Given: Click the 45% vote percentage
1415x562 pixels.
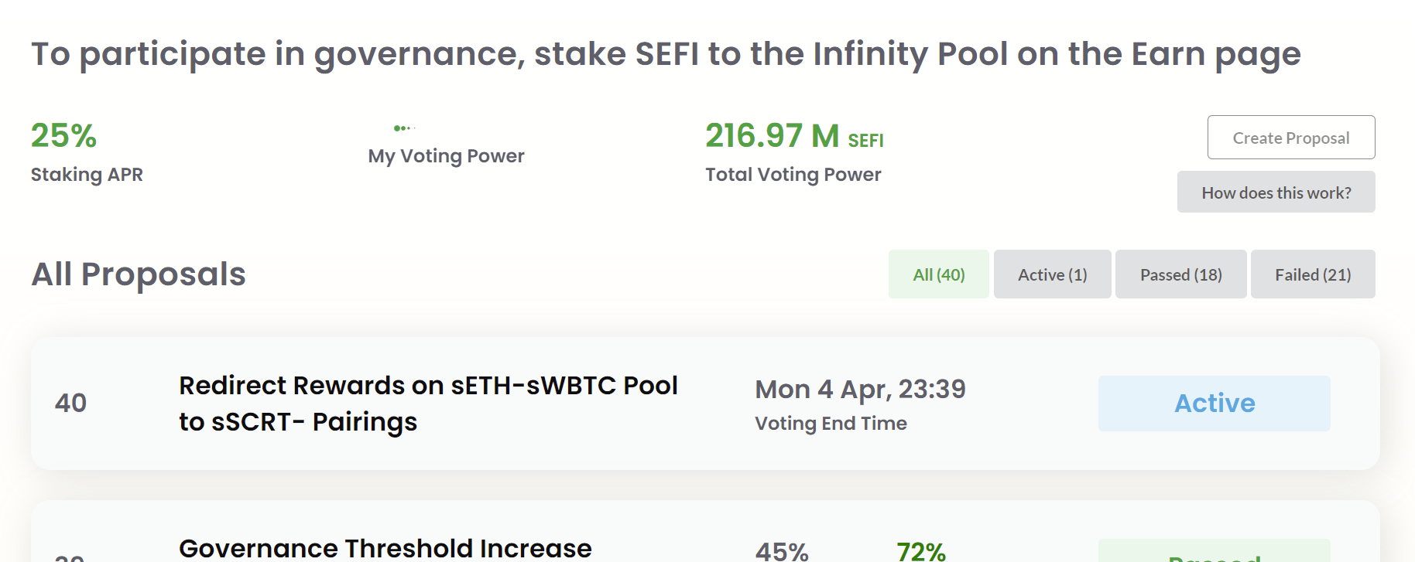Looking at the screenshot, I should (x=782, y=551).
